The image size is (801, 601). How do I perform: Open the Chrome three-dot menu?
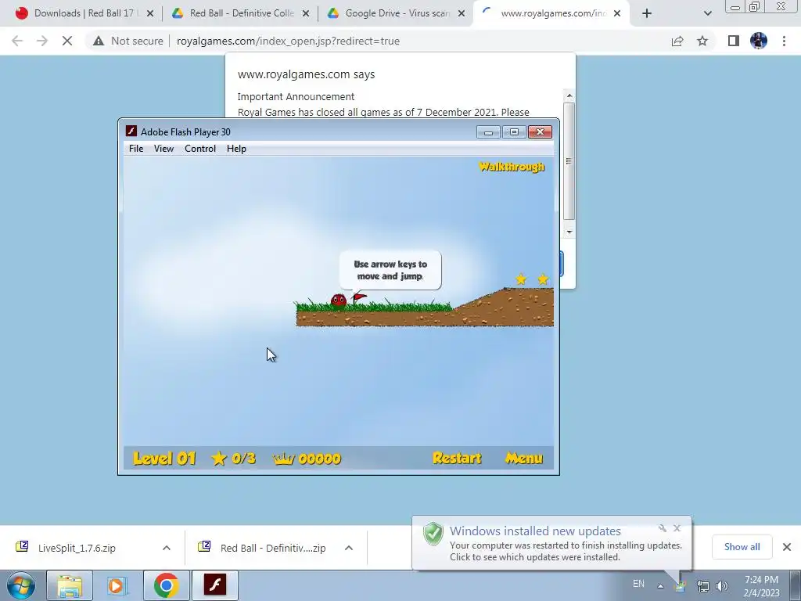784,41
